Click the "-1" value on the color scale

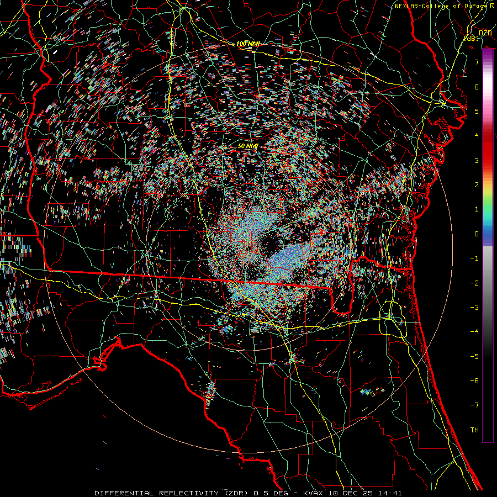coord(474,258)
